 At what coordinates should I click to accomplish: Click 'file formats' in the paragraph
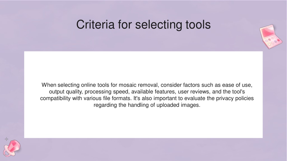[x=116, y=98]
